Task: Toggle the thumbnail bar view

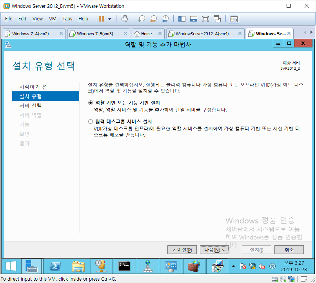Action: point(193,19)
